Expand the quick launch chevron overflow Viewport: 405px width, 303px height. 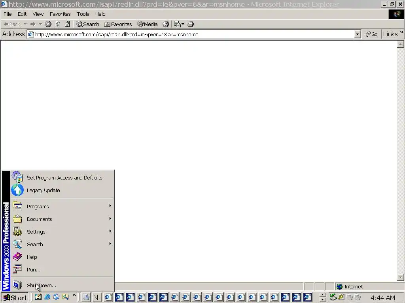click(x=74, y=296)
